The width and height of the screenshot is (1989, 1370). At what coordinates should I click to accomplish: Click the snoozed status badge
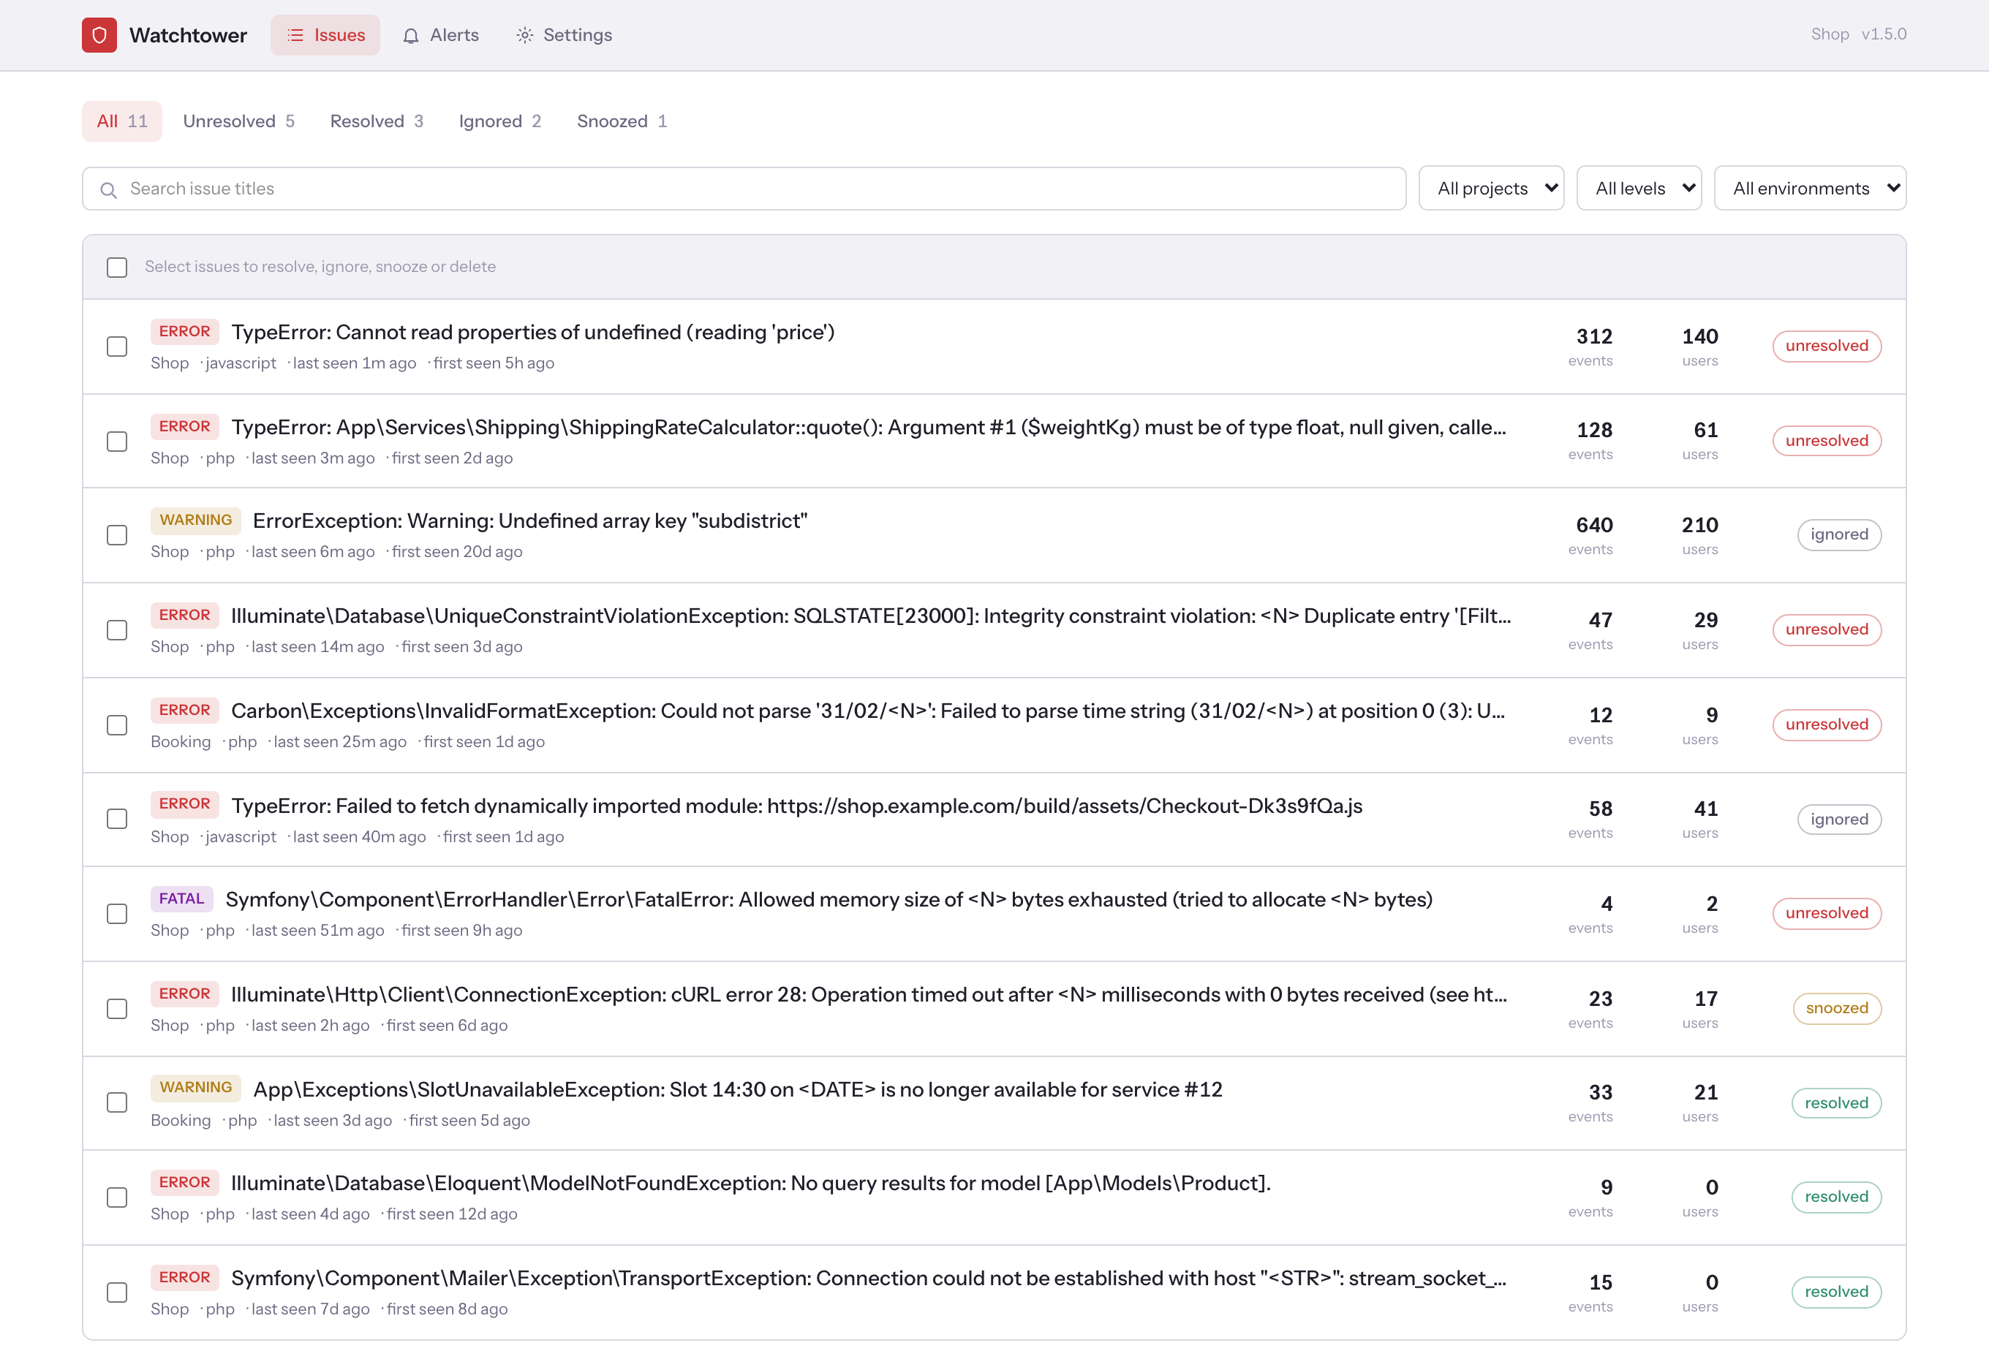click(x=1836, y=1009)
